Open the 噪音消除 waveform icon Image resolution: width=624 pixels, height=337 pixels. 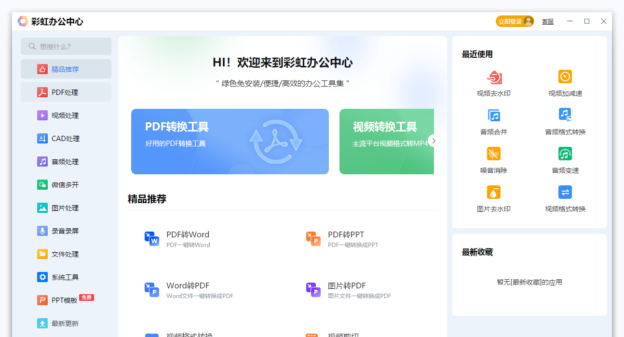[494, 154]
